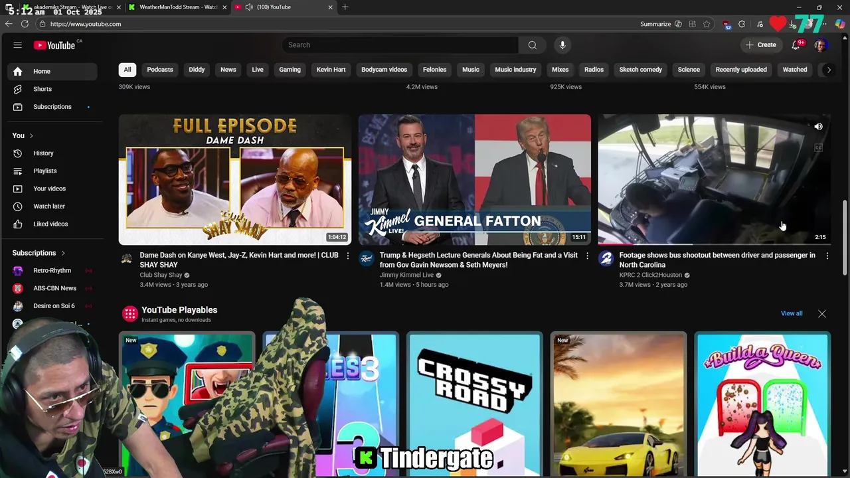The height and width of the screenshot is (478, 850).
Task: Start voice search with microphone icon
Action: coord(562,45)
